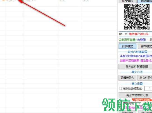Switch to 穷举模式 mode
The height and width of the screenshot is (113, 152).
point(145,46)
